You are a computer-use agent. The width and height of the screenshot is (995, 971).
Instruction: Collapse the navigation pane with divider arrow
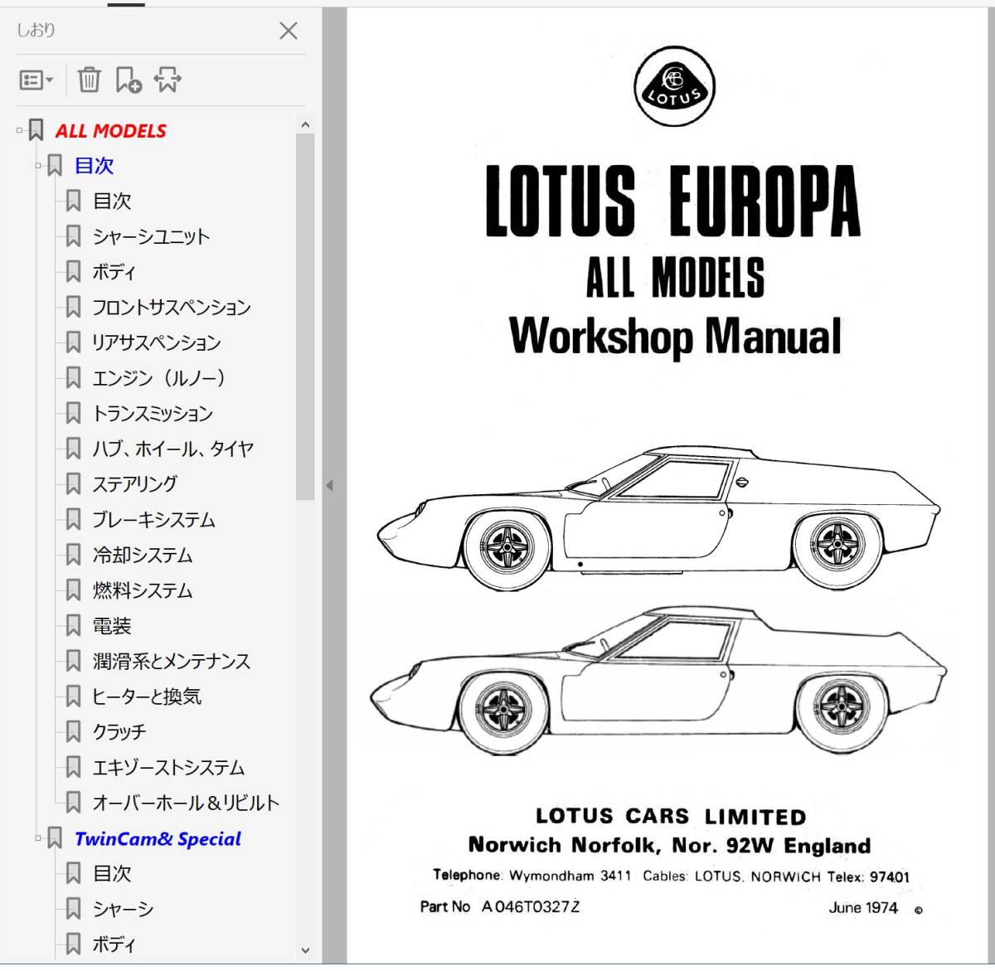[329, 486]
